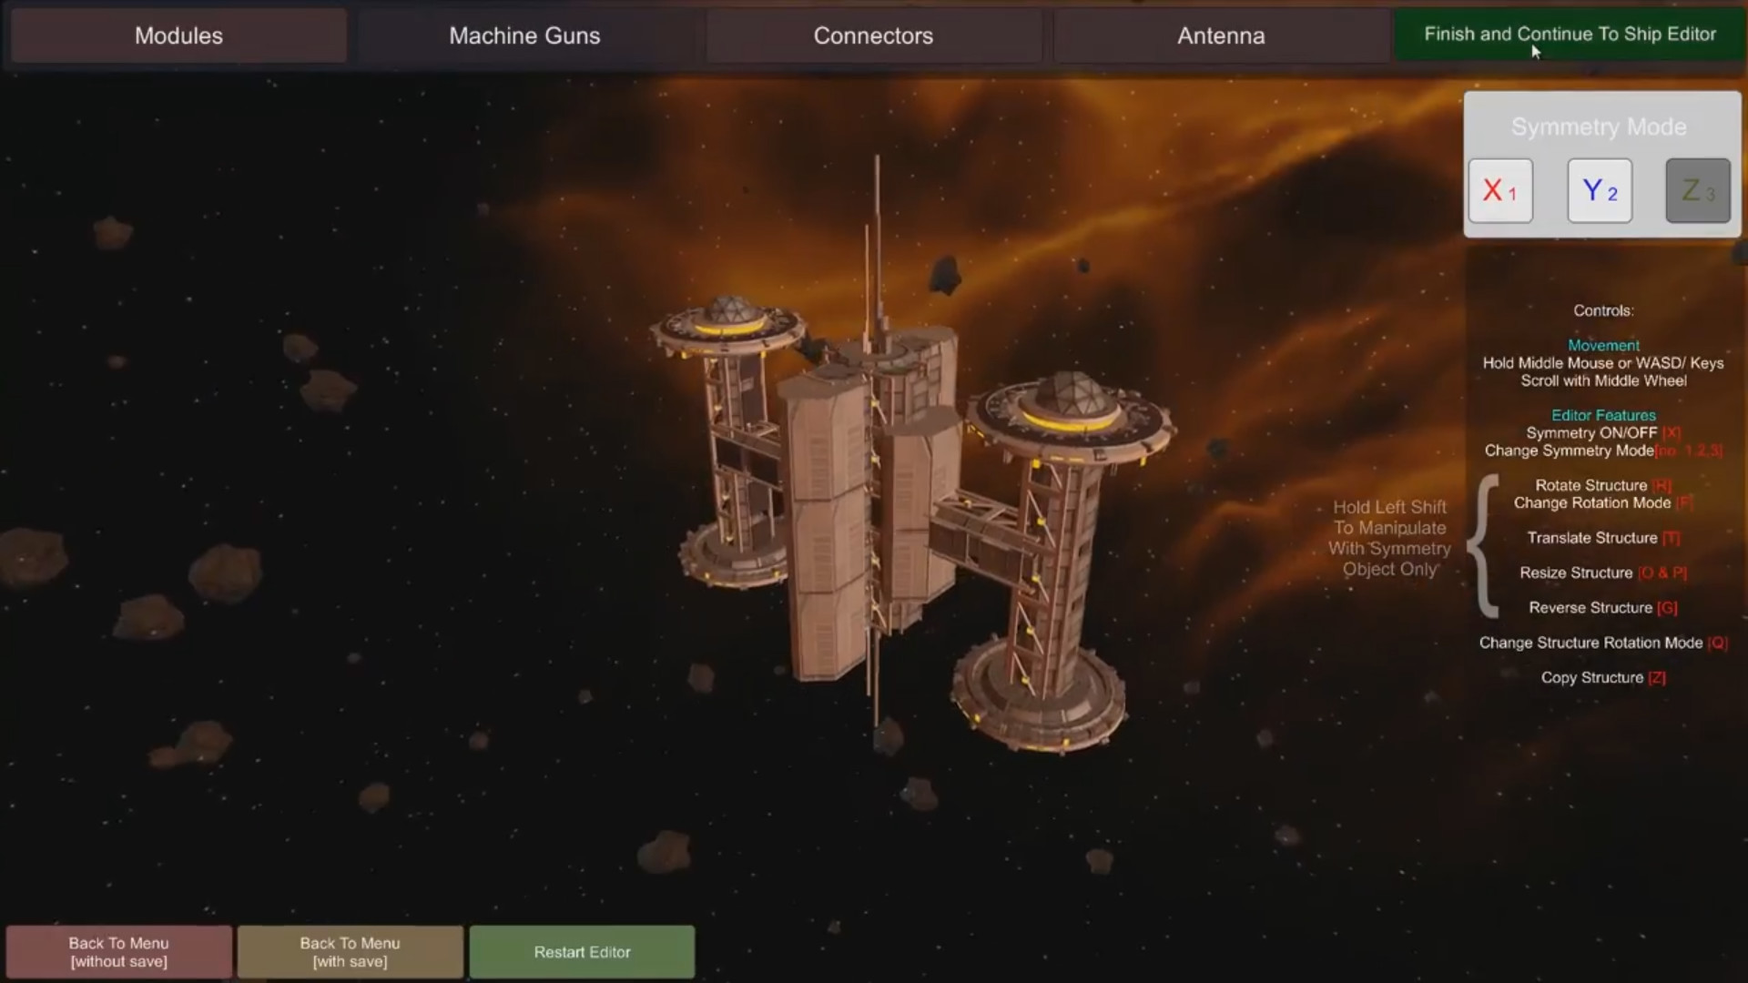Select the Antenna tab

1221,35
